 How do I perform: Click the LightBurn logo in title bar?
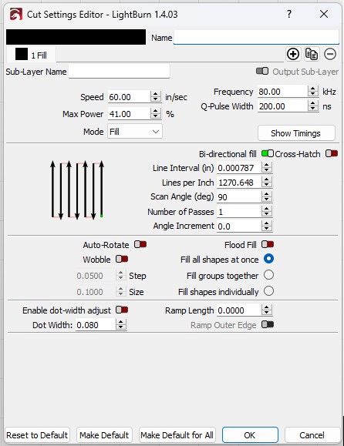pyautogui.click(x=15, y=14)
